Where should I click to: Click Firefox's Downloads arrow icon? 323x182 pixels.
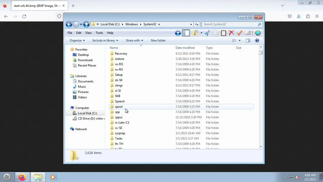coord(299,16)
